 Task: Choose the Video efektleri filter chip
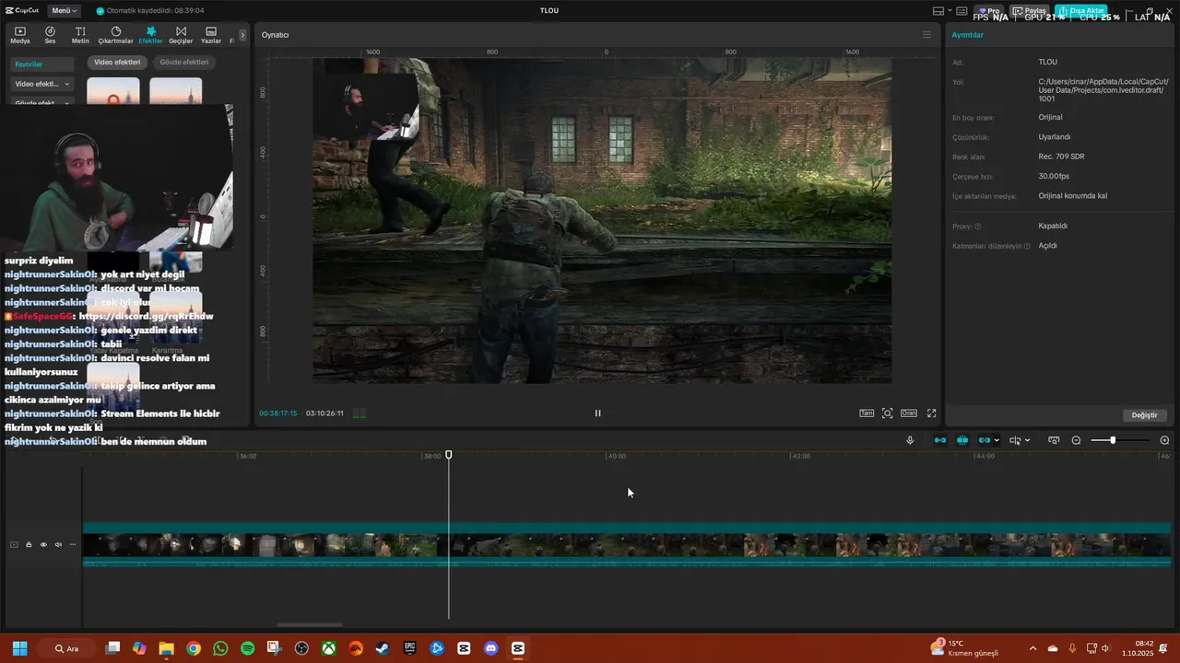coord(117,63)
